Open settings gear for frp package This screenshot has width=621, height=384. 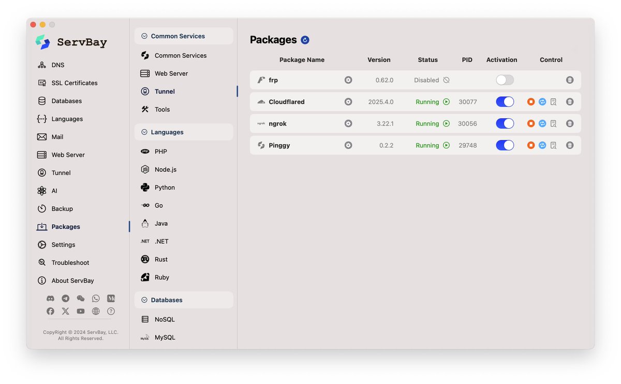(348, 80)
